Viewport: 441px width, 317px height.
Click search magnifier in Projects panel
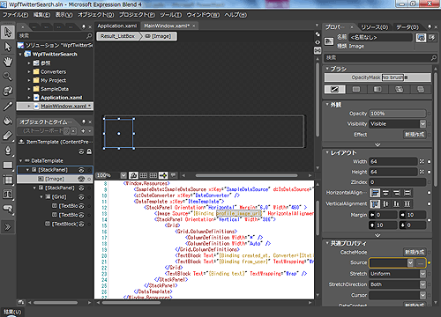click(89, 36)
